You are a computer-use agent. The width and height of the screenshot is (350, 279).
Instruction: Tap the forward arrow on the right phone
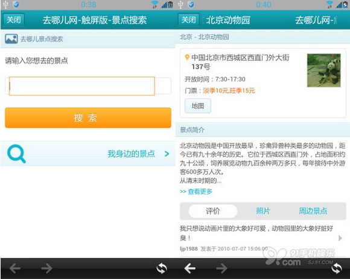click(x=221, y=268)
